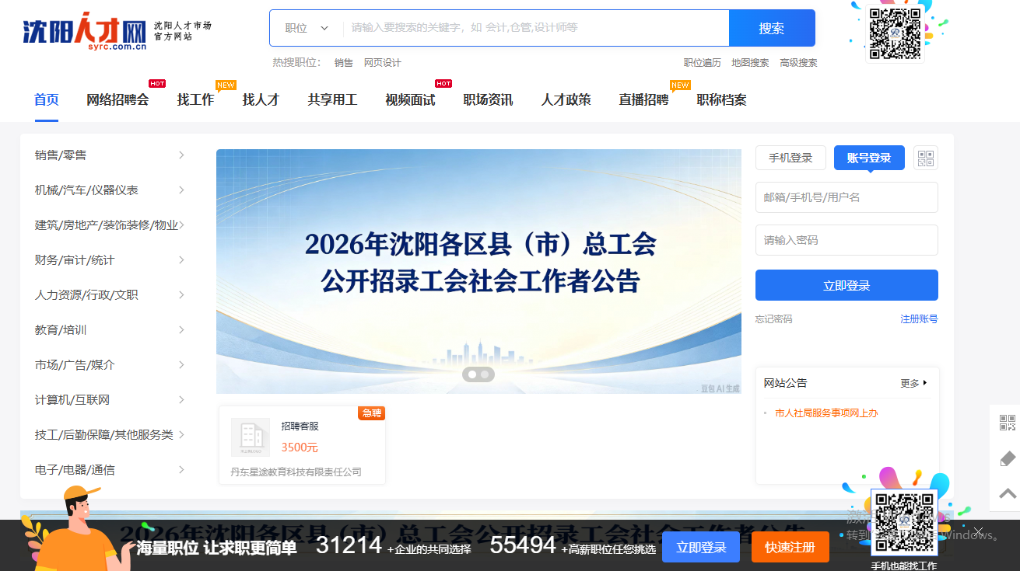
Task: Expand the 人力资源/行政/文职 category
Action: pos(110,294)
